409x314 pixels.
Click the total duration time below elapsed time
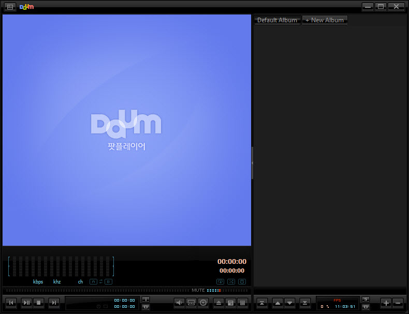[x=232, y=271]
